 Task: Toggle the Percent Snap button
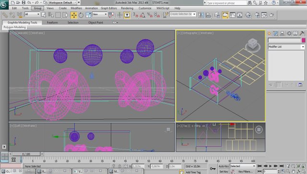coord(150,15)
